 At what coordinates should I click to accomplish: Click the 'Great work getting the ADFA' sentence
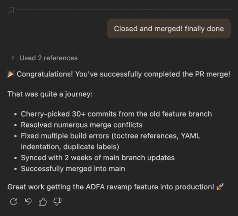pos(111,187)
